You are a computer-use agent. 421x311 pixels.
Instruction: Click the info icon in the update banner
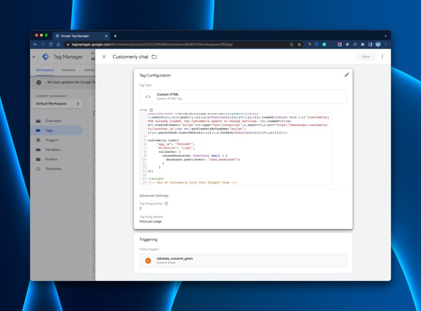[x=39, y=83]
